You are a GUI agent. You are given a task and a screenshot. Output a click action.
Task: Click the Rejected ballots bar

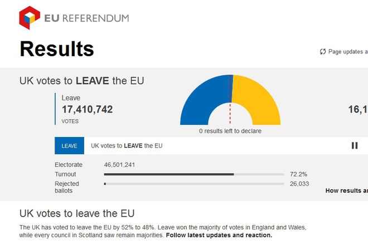click(x=194, y=184)
